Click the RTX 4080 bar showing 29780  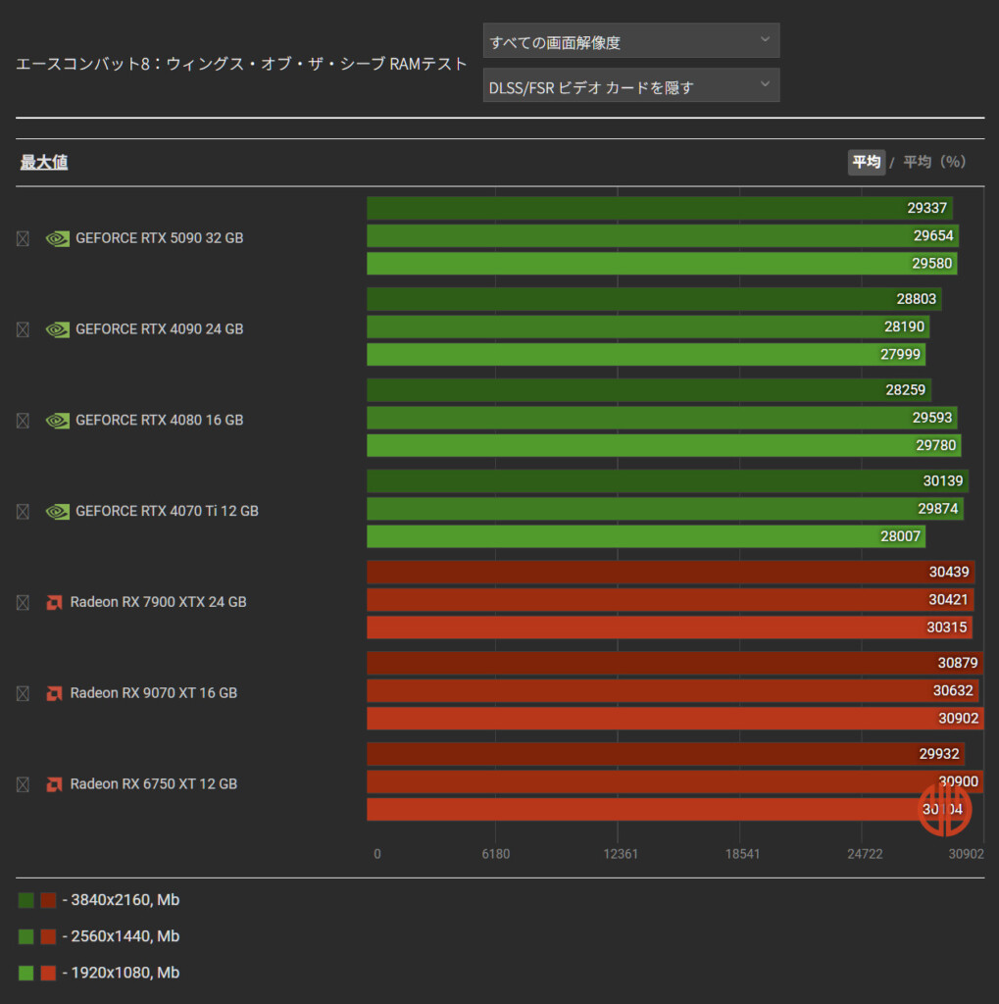(x=664, y=445)
